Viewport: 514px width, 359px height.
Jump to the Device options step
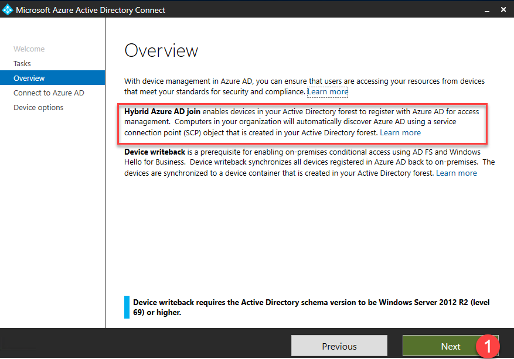(38, 108)
